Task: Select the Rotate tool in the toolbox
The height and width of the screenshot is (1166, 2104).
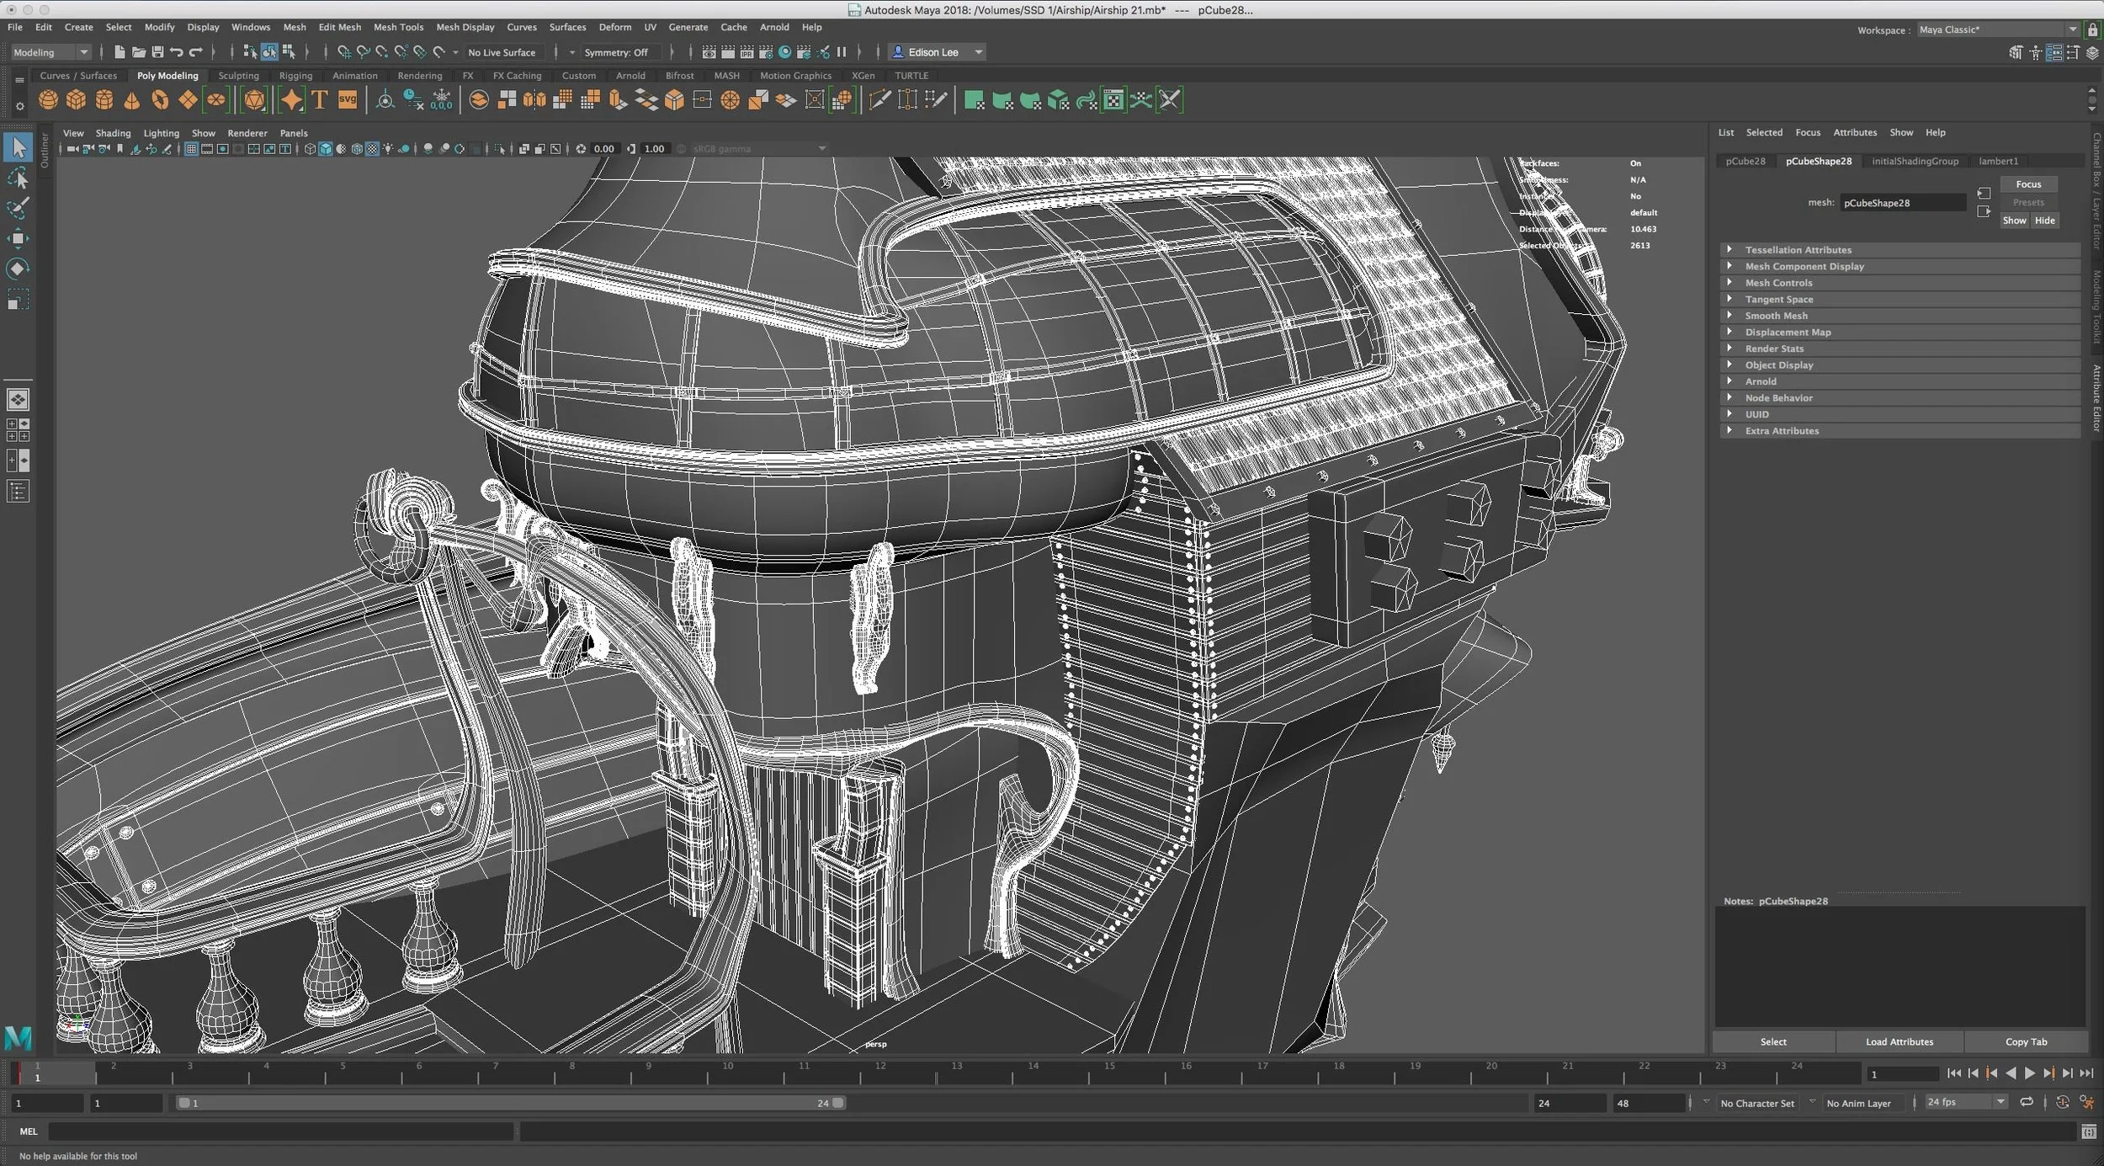Action: point(18,269)
